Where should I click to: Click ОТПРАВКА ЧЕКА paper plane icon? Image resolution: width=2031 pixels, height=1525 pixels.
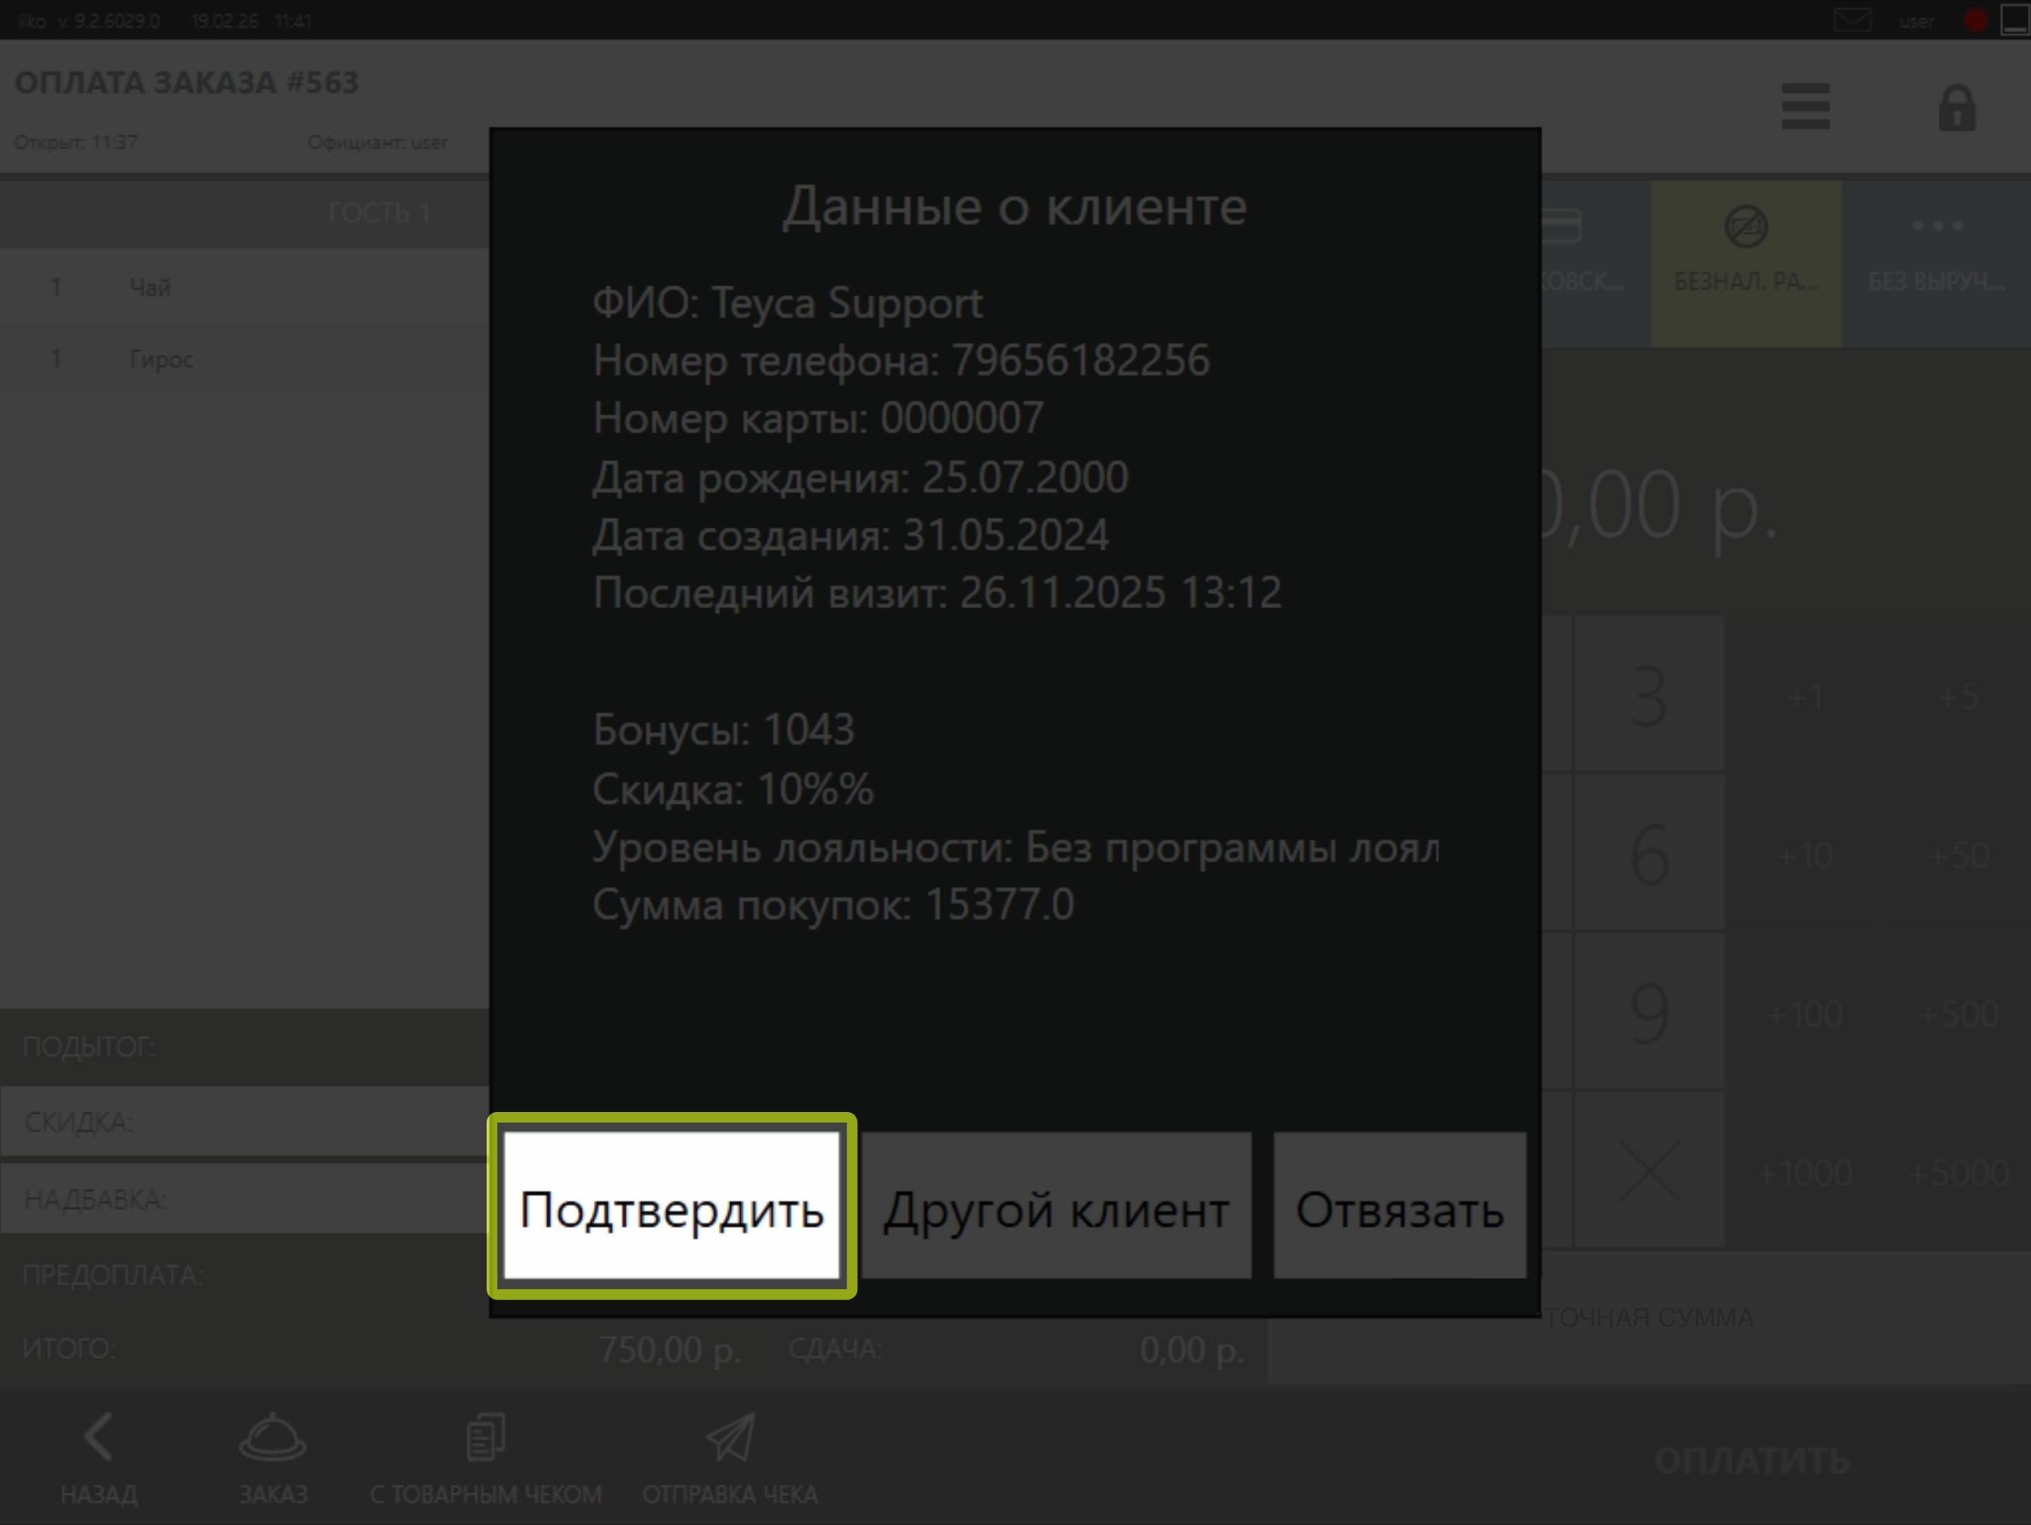[x=730, y=1437]
